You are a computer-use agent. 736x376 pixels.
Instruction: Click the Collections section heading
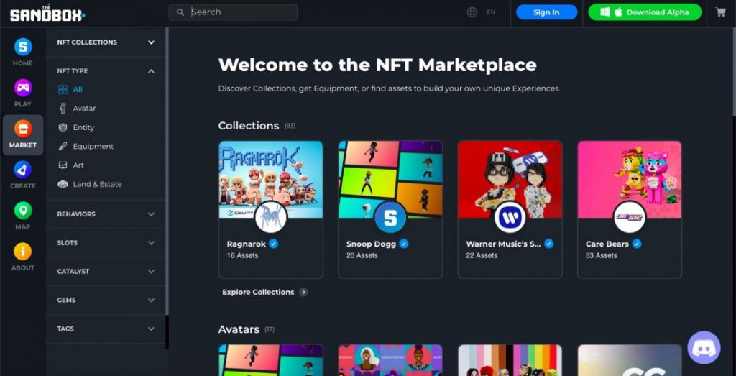248,126
